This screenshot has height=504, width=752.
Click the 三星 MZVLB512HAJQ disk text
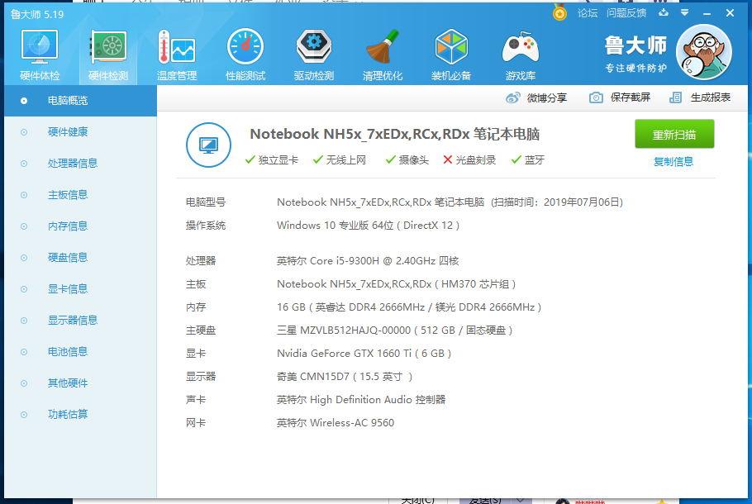click(x=395, y=330)
